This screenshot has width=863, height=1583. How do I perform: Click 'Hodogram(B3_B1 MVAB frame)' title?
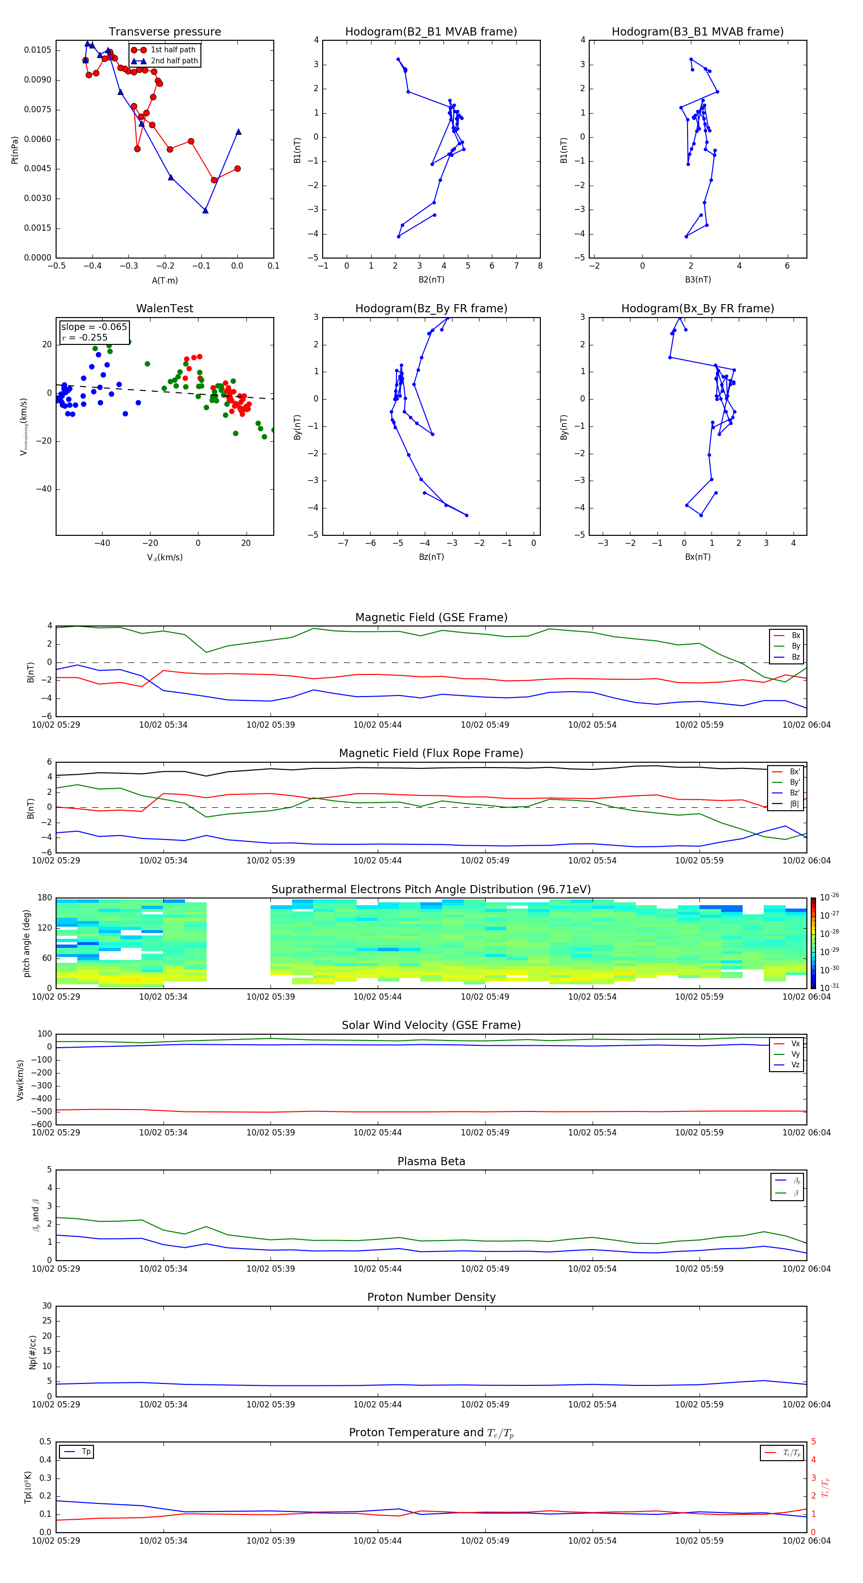(x=698, y=32)
